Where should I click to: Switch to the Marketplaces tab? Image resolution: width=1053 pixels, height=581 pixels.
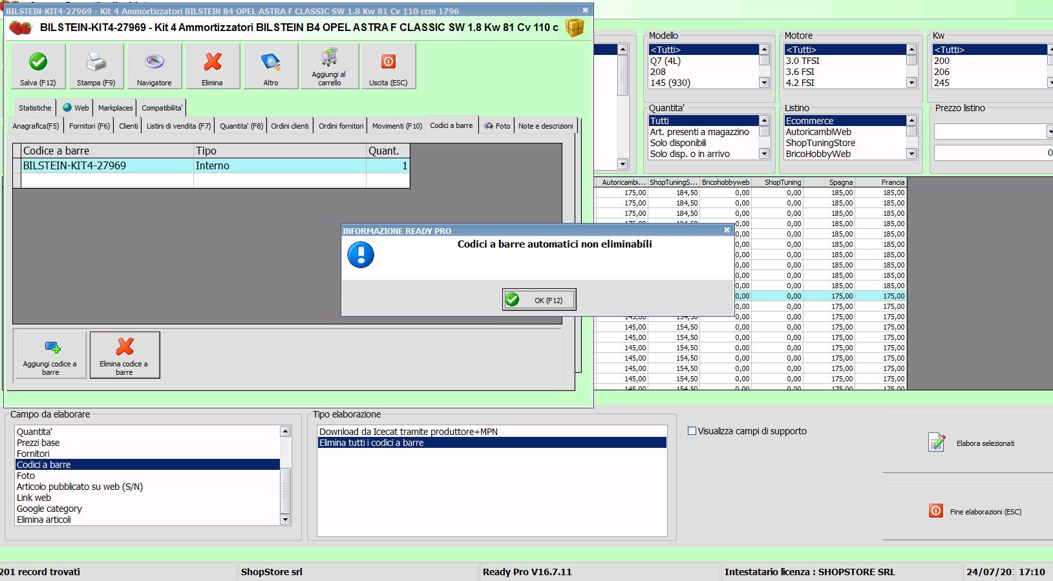tap(115, 108)
